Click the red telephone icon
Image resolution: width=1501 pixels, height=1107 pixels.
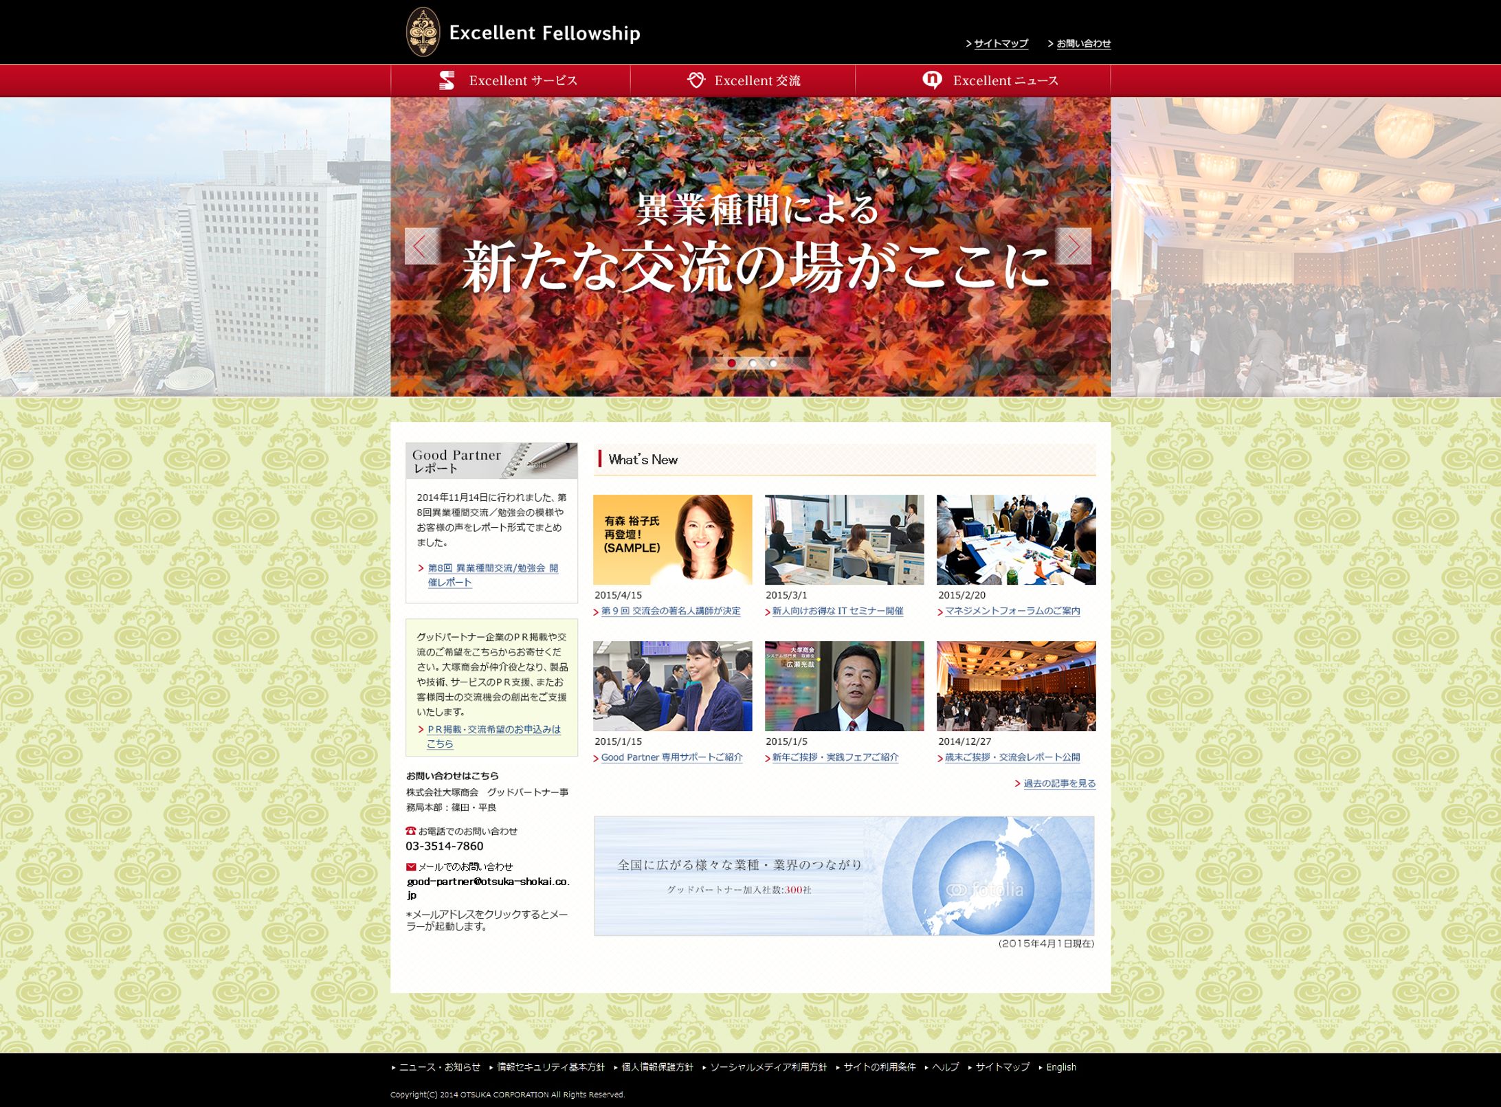(411, 831)
